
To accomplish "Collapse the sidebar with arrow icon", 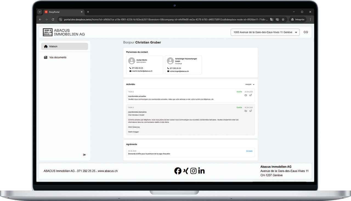I will point(84,155).
